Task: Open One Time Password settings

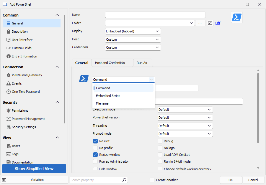Action: 26,92
